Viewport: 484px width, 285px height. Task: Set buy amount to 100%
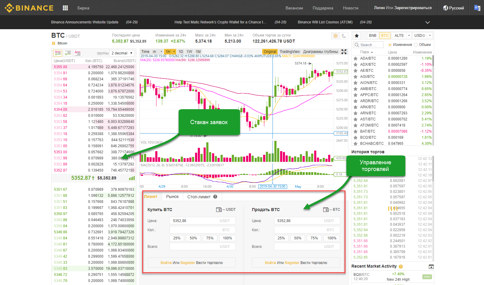228,238
